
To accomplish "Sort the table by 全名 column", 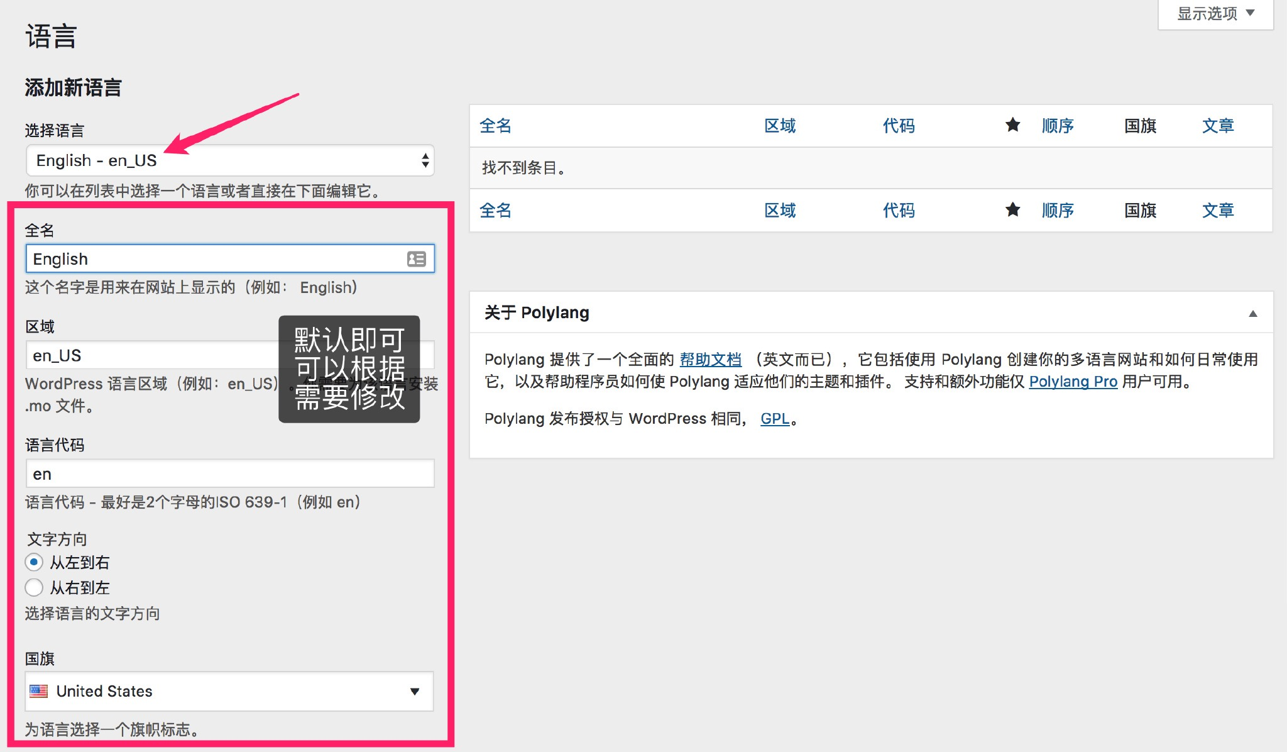I will [x=496, y=126].
